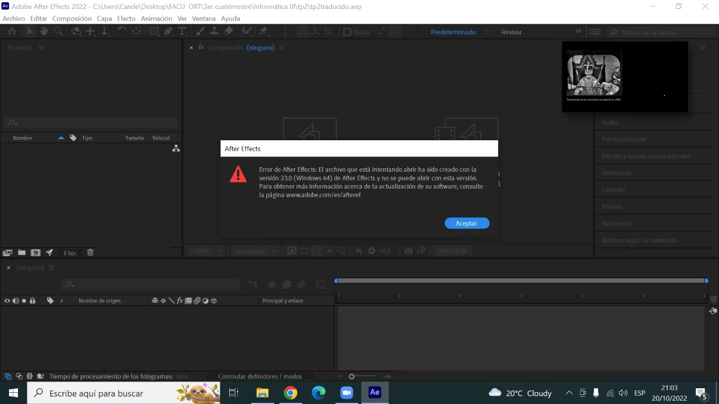Open the Archivo menu
The height and width of the screenshot is (404, 719).
coord(14,19)
